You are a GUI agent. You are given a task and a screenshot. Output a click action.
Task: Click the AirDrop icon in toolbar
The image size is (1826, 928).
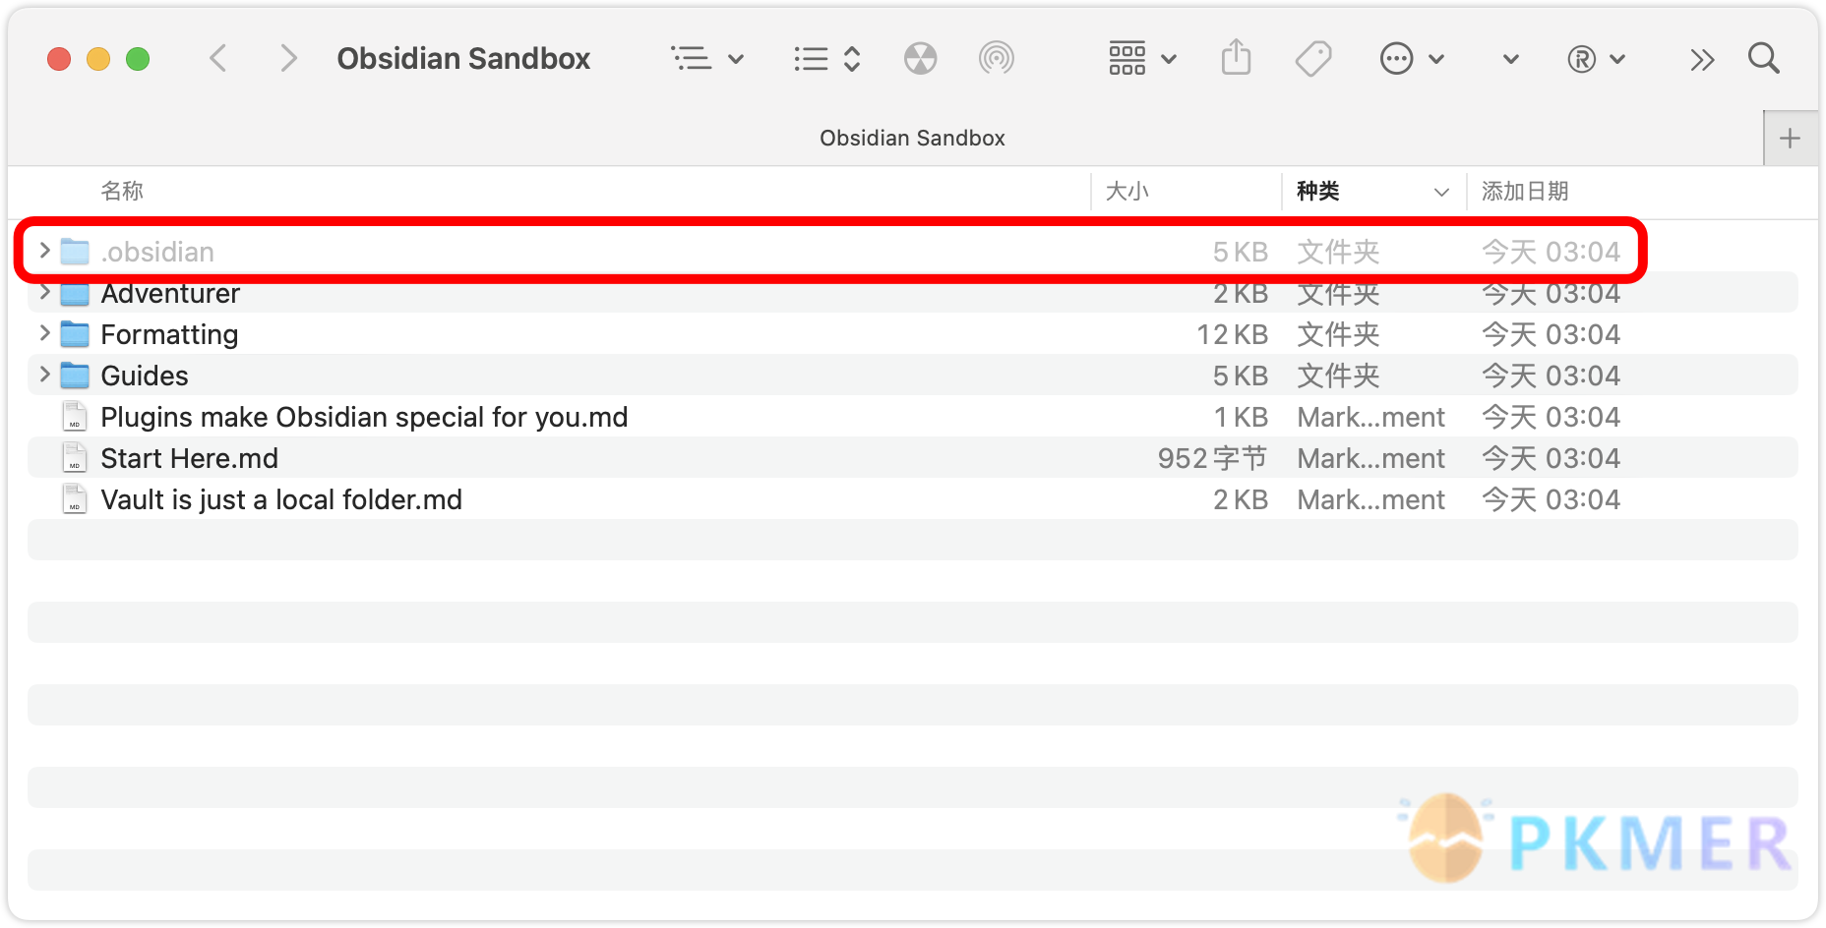point(997,59)
